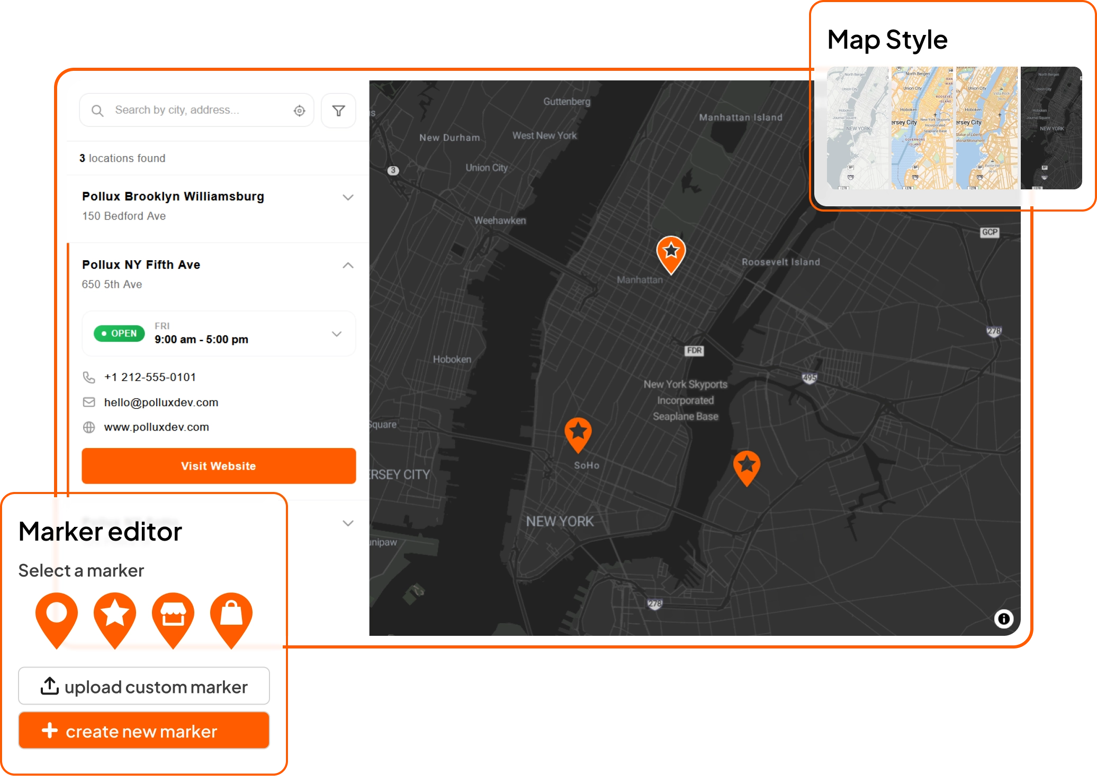Click the email envelope icon
Image resolution: width=1097 pixels, height=776 pixels.
[x=89, y=403]
